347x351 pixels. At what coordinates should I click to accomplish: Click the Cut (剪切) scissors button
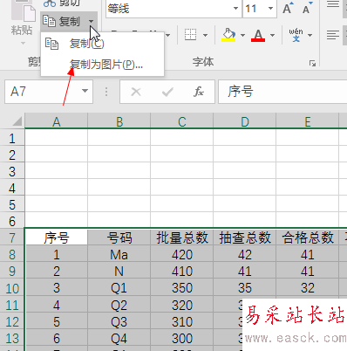click(x=61, y=3)
